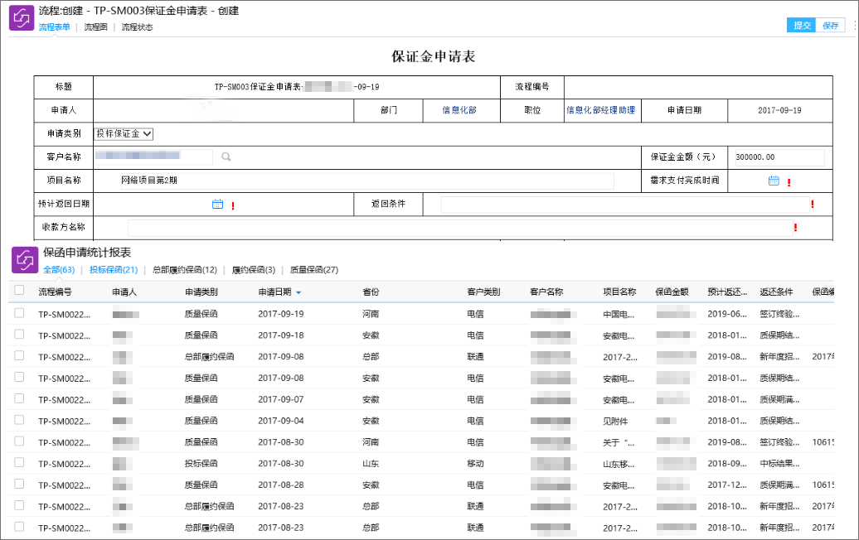Check the 总部履约保函 row dated 2017-09-08

19,355
